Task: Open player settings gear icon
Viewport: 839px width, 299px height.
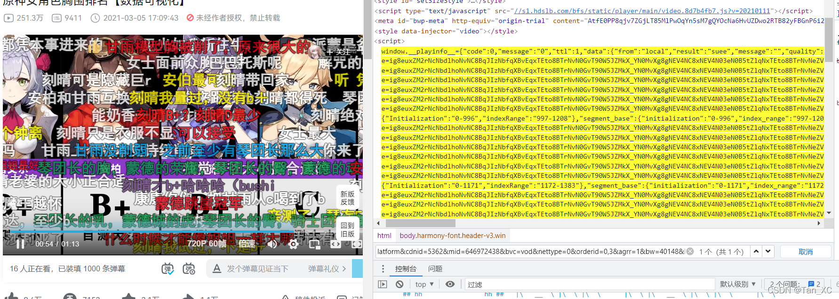Action: tap(293, 244)
